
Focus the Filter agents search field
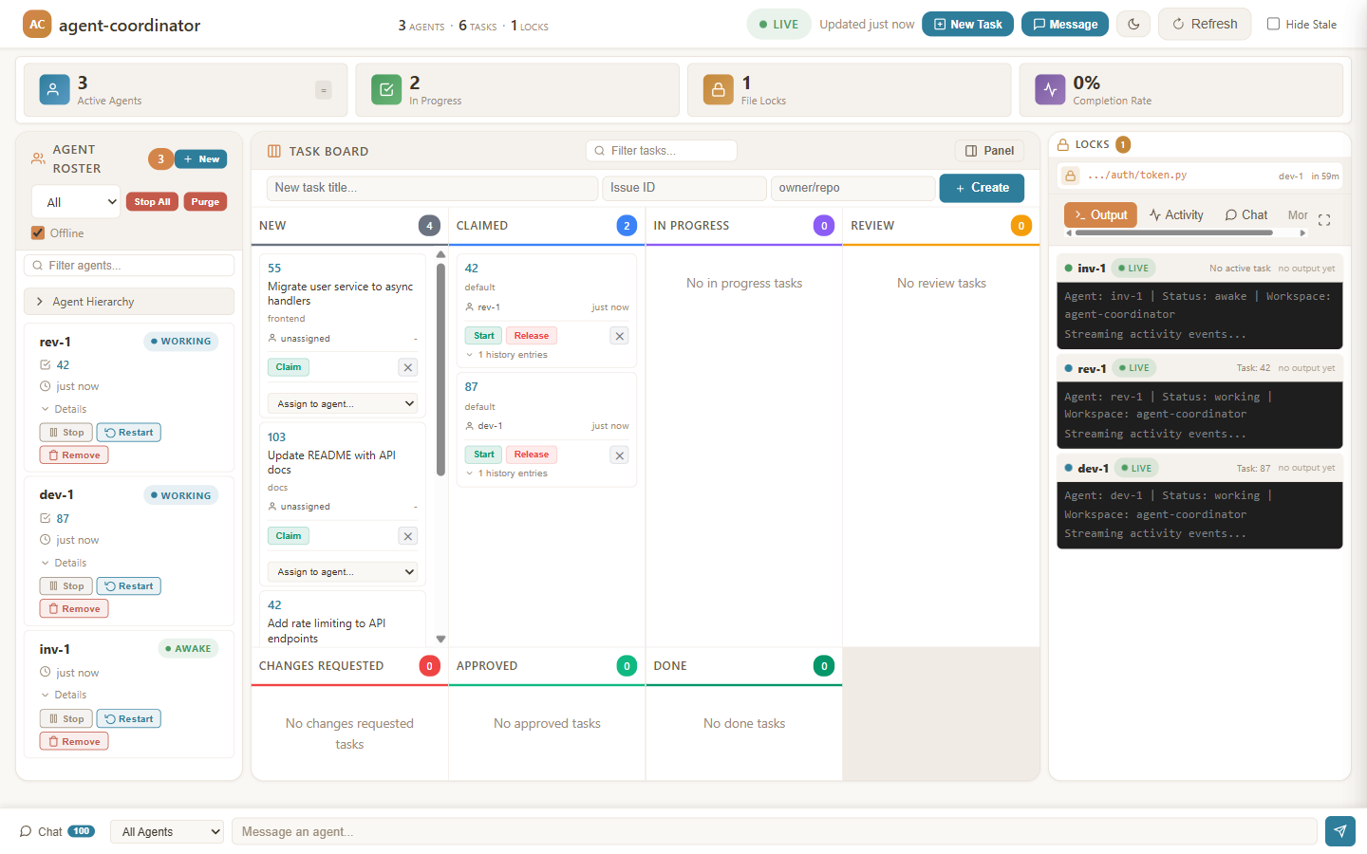coord(129,266)
